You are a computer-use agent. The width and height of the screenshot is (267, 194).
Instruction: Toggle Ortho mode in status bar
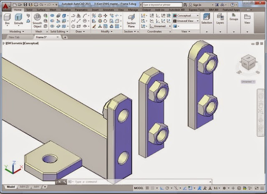162,188
